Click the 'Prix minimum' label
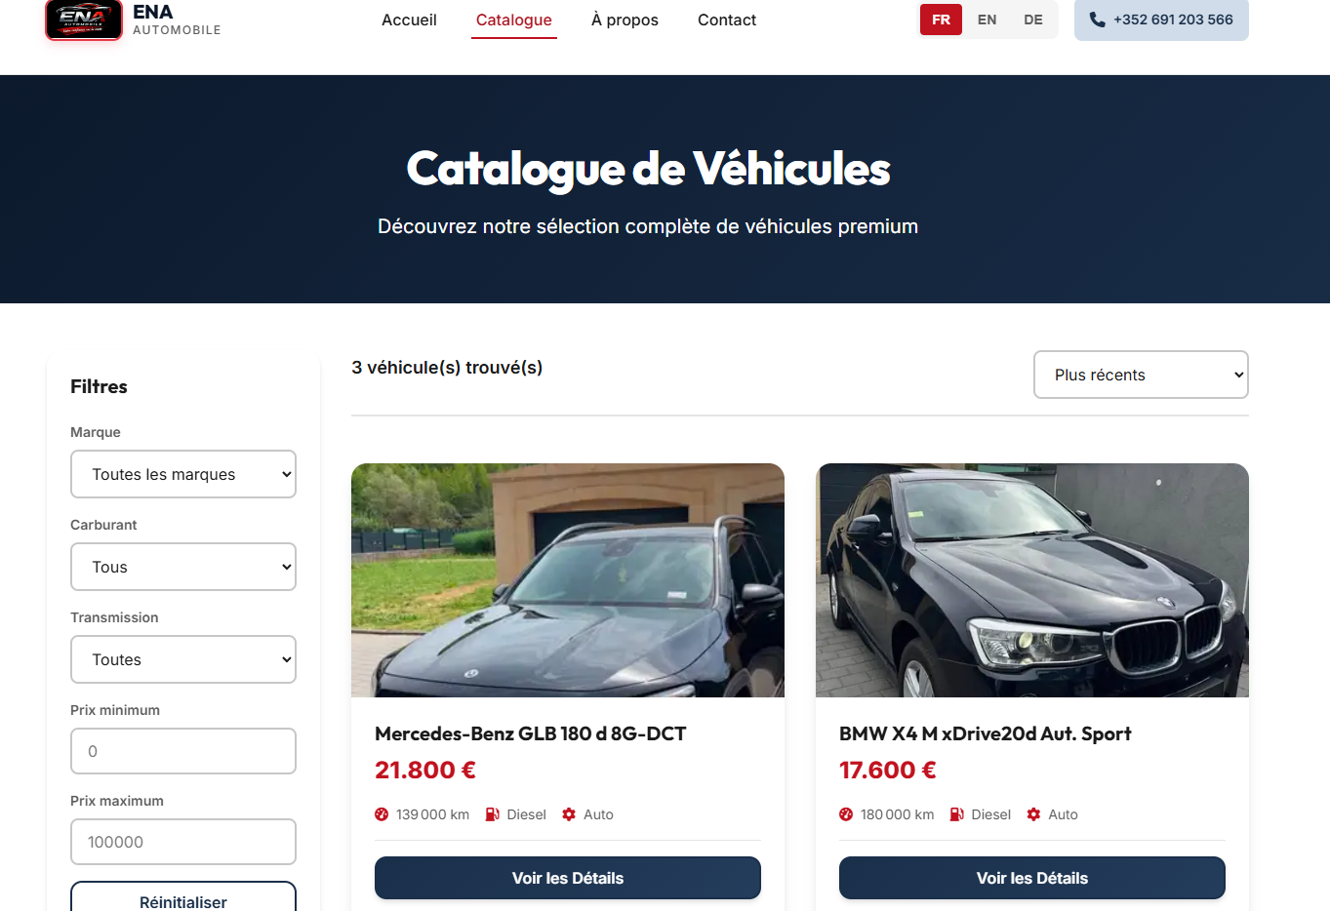The width and height of the screenshot is (1330, 911). tap(115, 710)
